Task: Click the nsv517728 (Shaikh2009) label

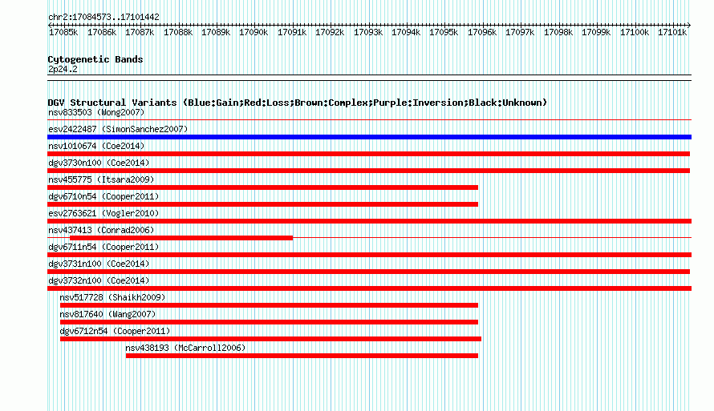Action: (x=112, y=297)
